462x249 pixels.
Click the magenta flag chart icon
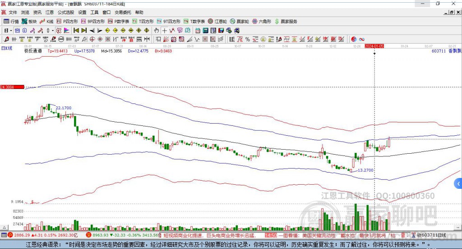(67, 31)
